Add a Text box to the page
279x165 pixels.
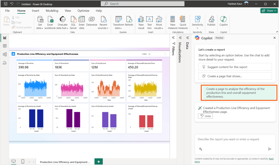click(x=150, y=23)
